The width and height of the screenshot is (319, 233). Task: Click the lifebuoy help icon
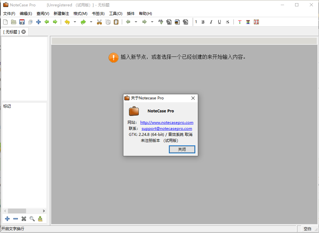point(256,22)
